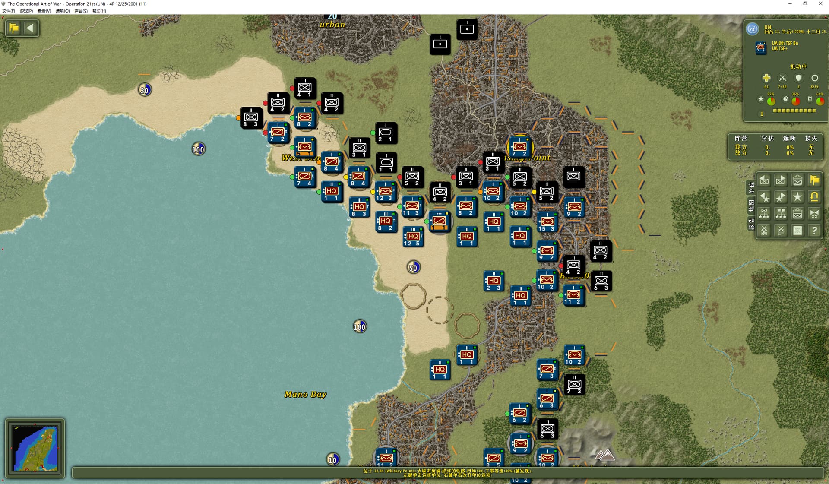Click the yellow cross health icon
The width and height of the screenshot is (829, 484).
tap(766, 78)
